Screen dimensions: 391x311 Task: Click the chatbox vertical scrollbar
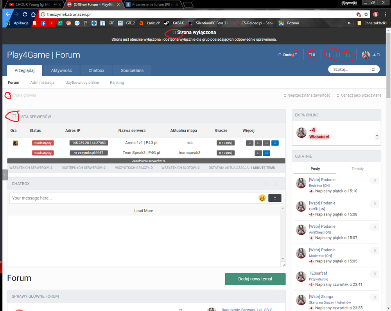283,234
